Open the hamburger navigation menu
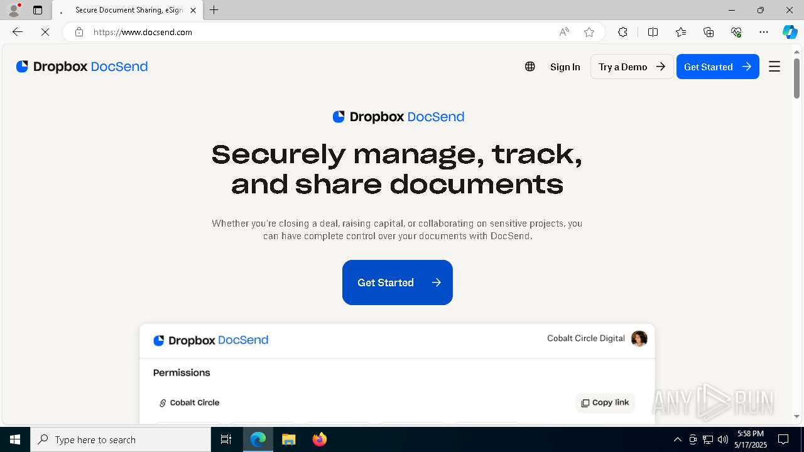The image size is (804, 452). pos(774,67)
